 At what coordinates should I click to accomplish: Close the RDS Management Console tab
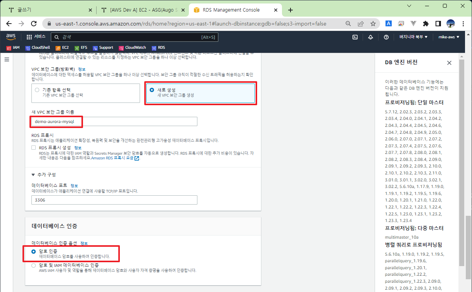tap(275, 10)
